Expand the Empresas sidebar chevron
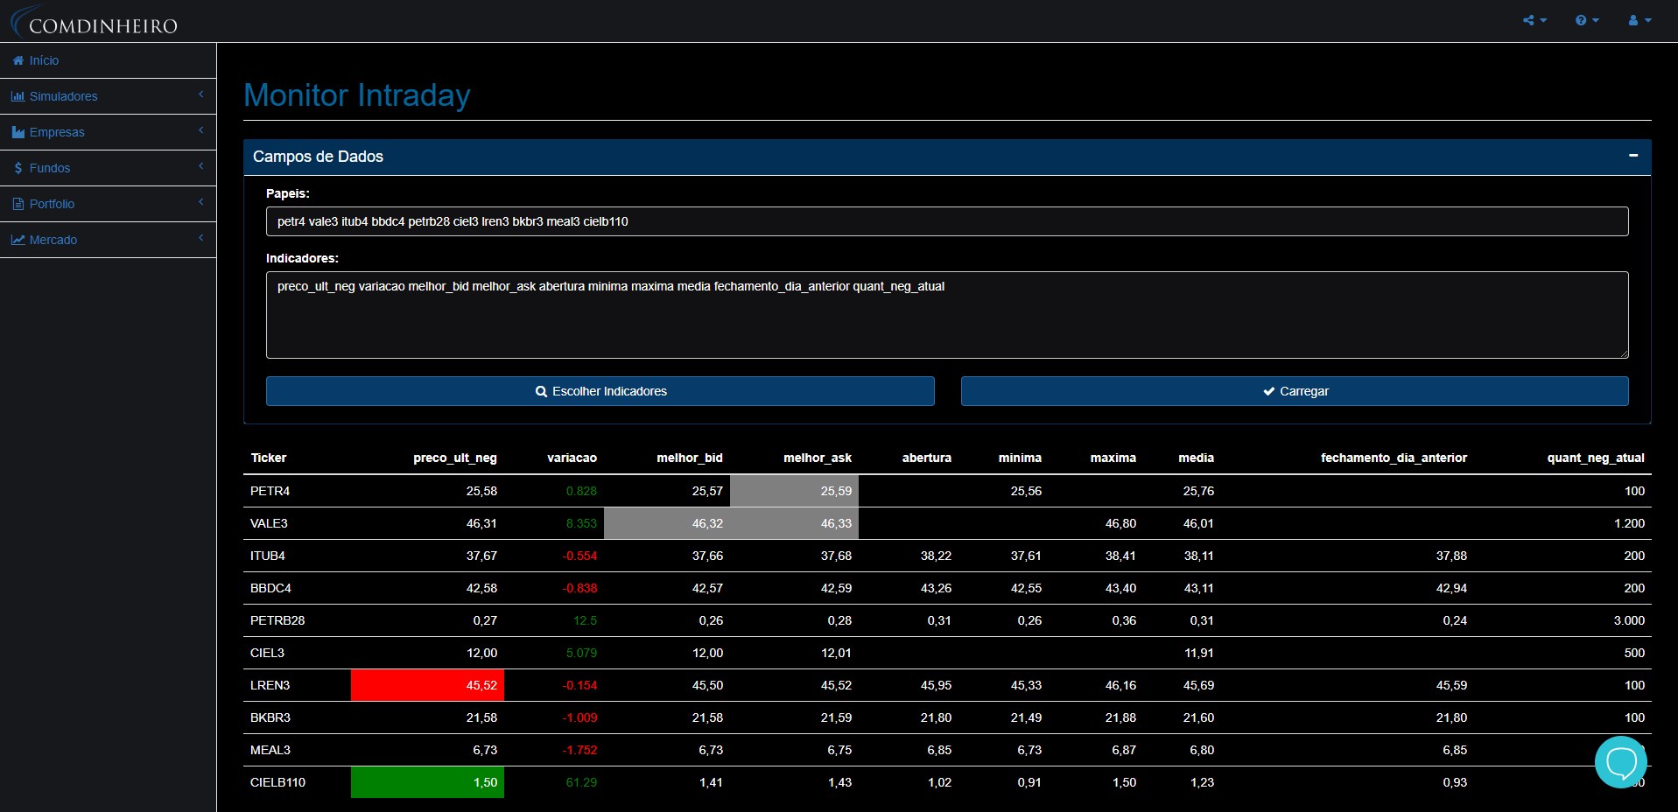This screenshot has width=1678, height=812. 200,130
